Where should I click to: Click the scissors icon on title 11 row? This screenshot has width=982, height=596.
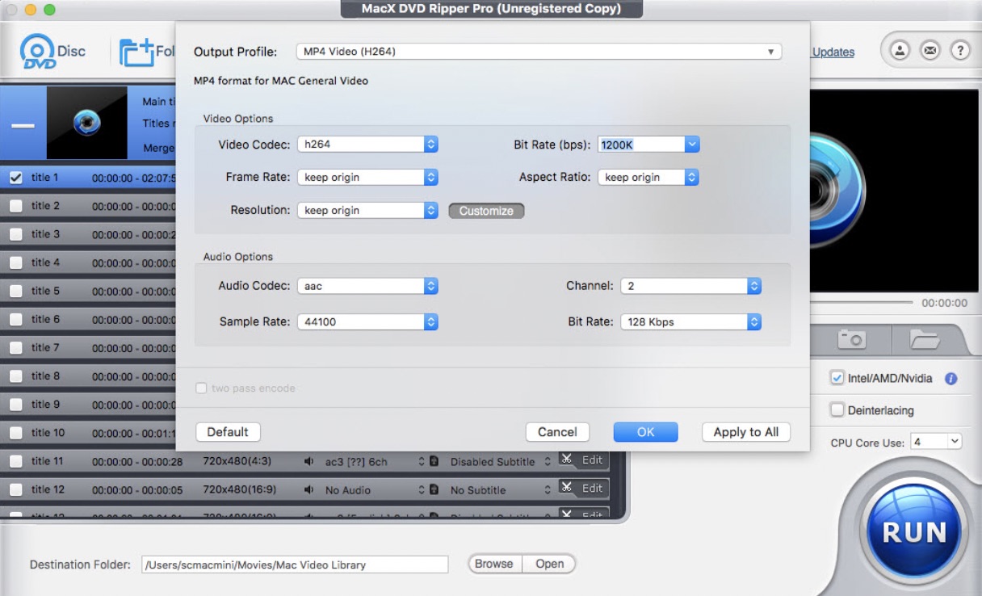click(567, 460)
